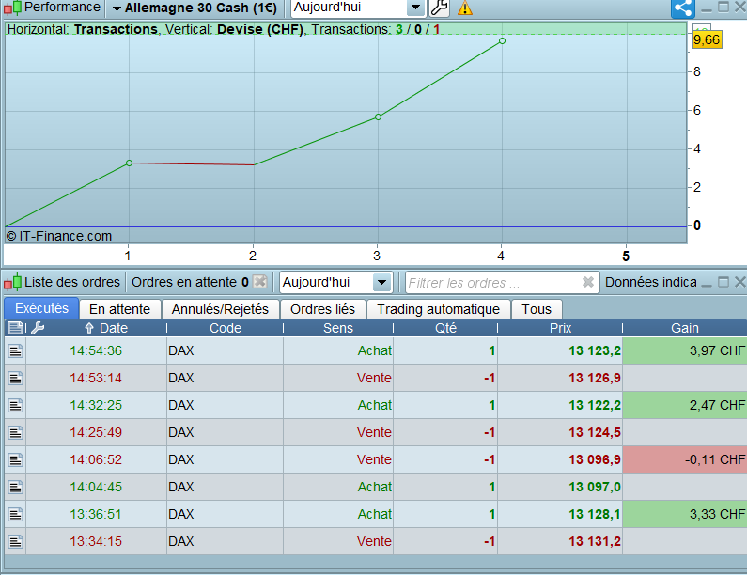Screen dimensions: 747x575
Task: Click the cancel pending orders icon
Action: [x=260, y=282]
